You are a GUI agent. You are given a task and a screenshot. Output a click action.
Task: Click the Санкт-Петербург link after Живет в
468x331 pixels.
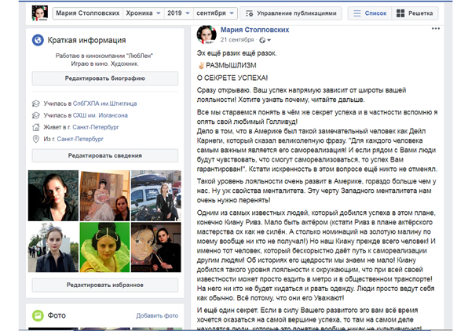click(x=96, y=127)
